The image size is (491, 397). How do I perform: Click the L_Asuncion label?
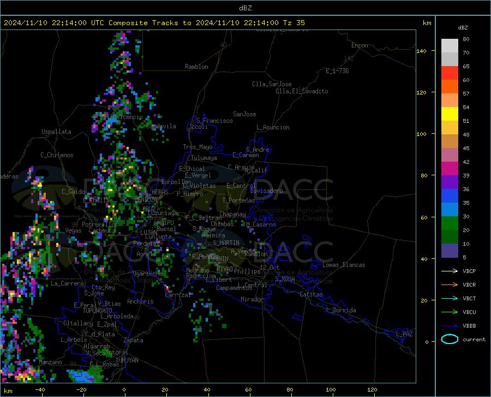coord(273,127)
